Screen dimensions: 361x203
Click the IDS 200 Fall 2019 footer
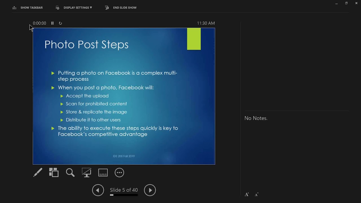[x=124, y=156]
